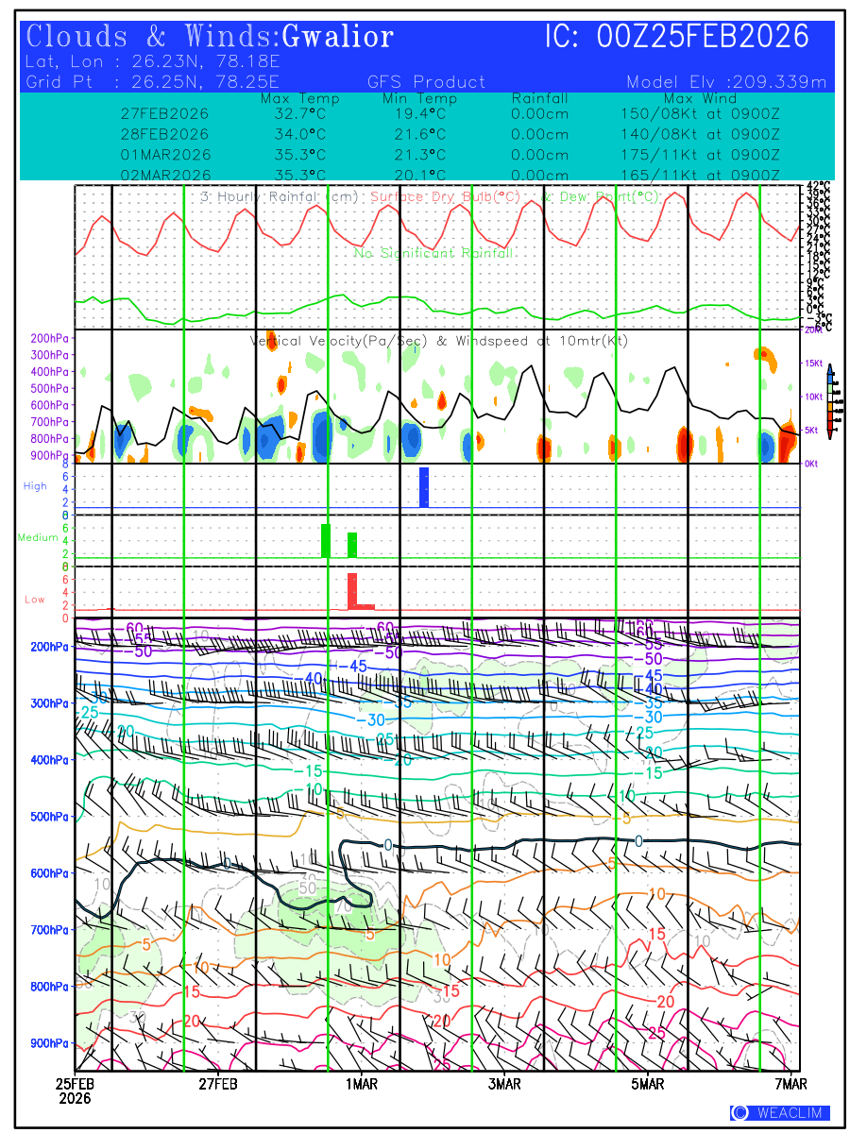Select the 27FEB2026 forecast row date

165,113
